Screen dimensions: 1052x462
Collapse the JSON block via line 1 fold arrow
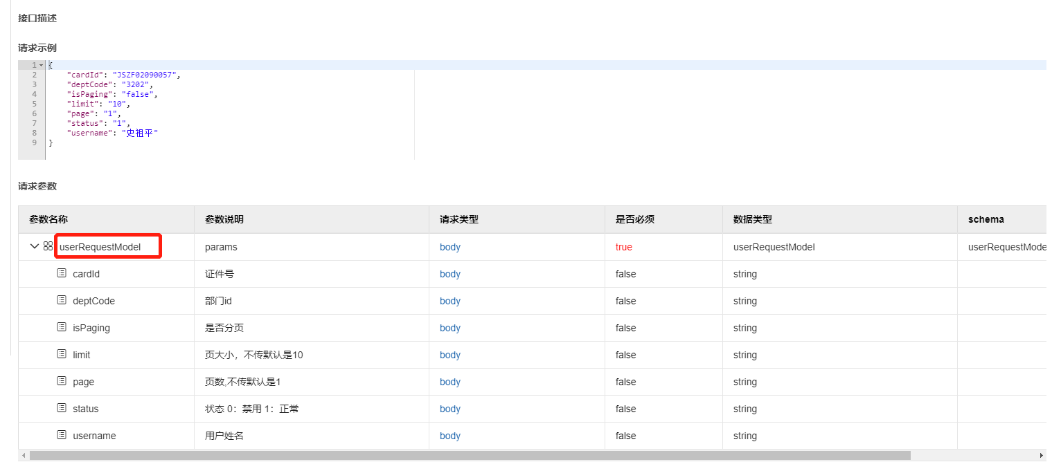tap(41, 64)
